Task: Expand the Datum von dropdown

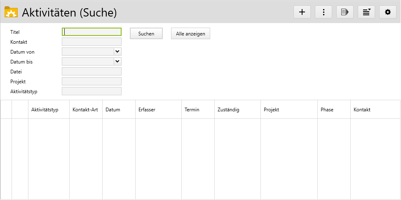Action: (117, 52)
